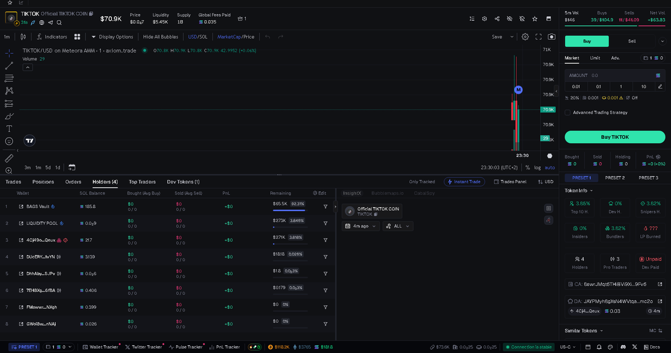Viewport: 671px width, 353px height.
Task: Open the Indicators menu
Action: tap(52, 37)
